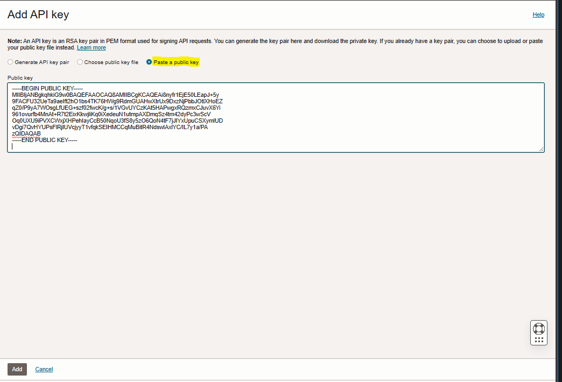562x382 pixels.
Task: Click the empty last line in textarea
Action: click(x=161, y=146)
